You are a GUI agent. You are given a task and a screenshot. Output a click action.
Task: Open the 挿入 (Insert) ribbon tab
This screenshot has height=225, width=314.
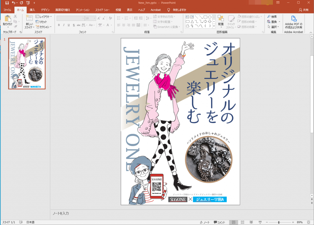(x=32, y=10)
